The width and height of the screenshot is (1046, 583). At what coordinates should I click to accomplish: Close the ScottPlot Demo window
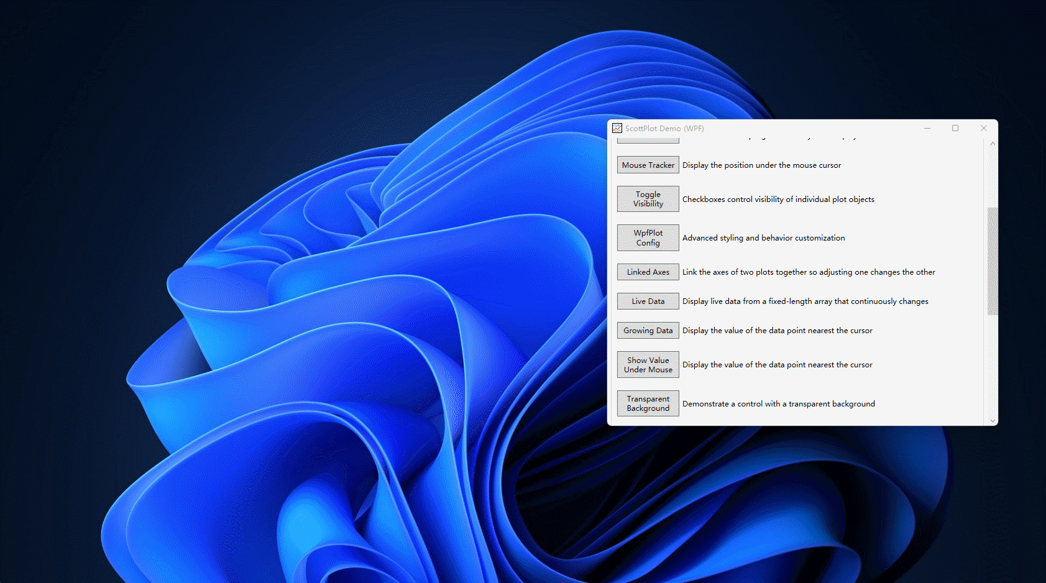point(983,129)
